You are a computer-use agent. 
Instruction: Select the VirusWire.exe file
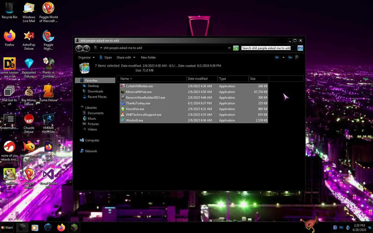[194, 109]
